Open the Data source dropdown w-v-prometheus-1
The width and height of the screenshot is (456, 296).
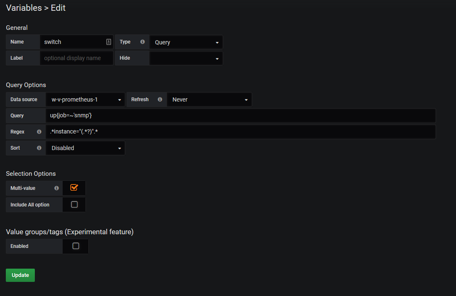[85, 99]
